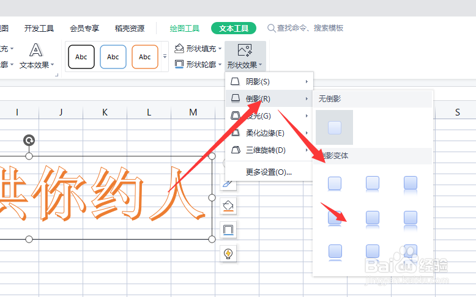Click the large A text effect icon

[x=36, y=50]
